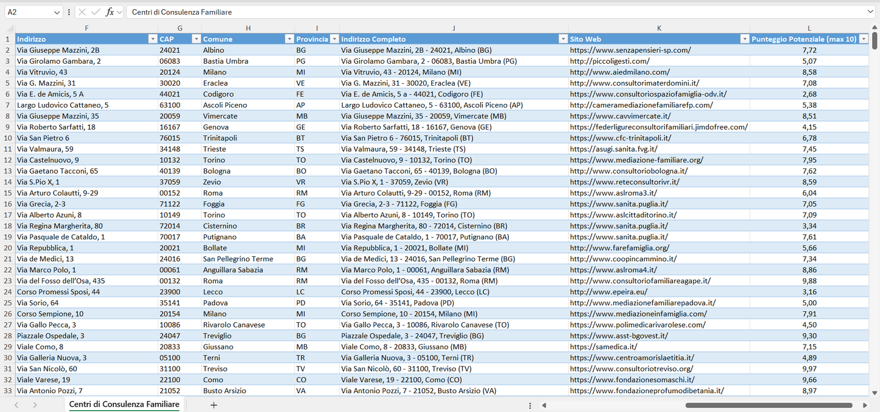Click the horizontal scrollbar left arrow

(544, 405)
